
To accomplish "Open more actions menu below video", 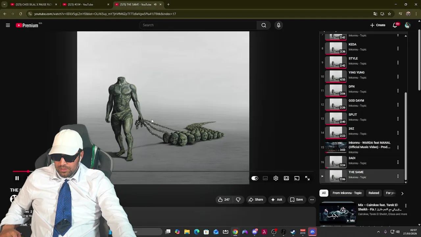I will coord(312,199).
